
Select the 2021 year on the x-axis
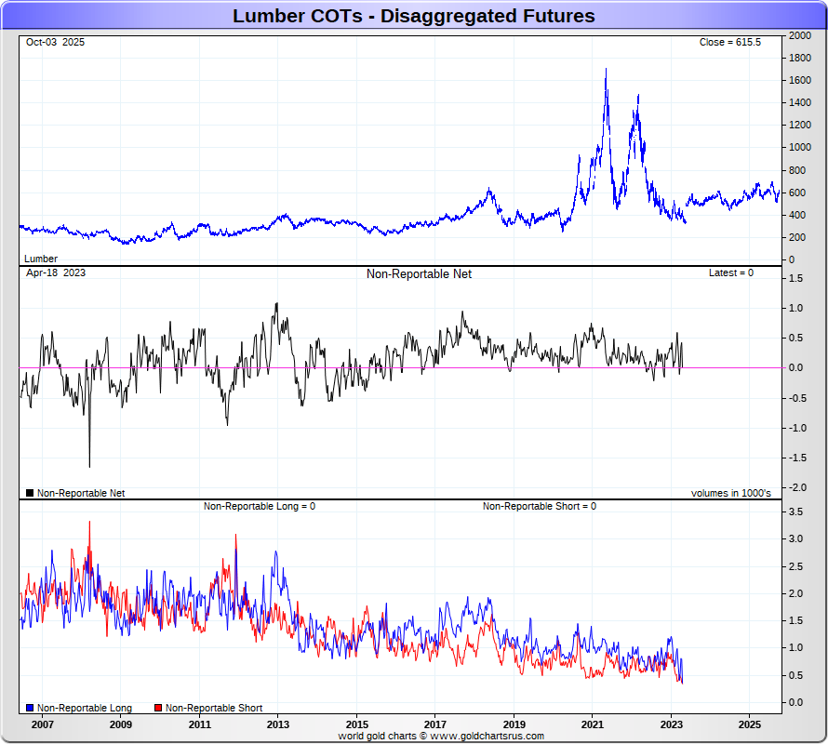click(593, 723)
